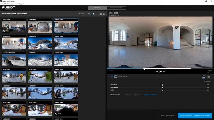Select the Video 5795 thumbnail
Viewport: 214px width, 120px height.
click(x=14, y=42)
